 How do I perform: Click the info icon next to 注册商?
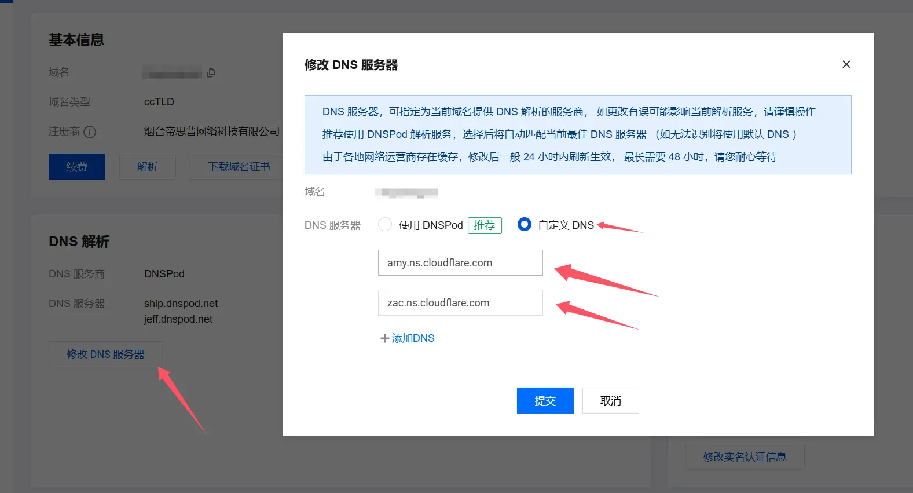click(x=90, y=132)
